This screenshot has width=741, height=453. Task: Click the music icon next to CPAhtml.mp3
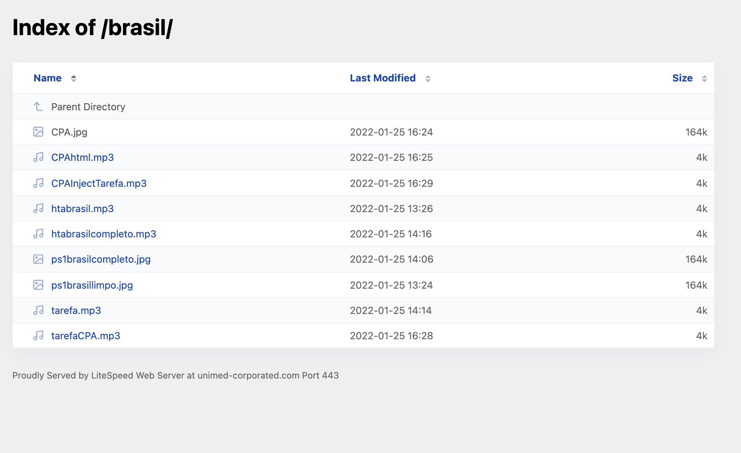click(x=38, y=157)
